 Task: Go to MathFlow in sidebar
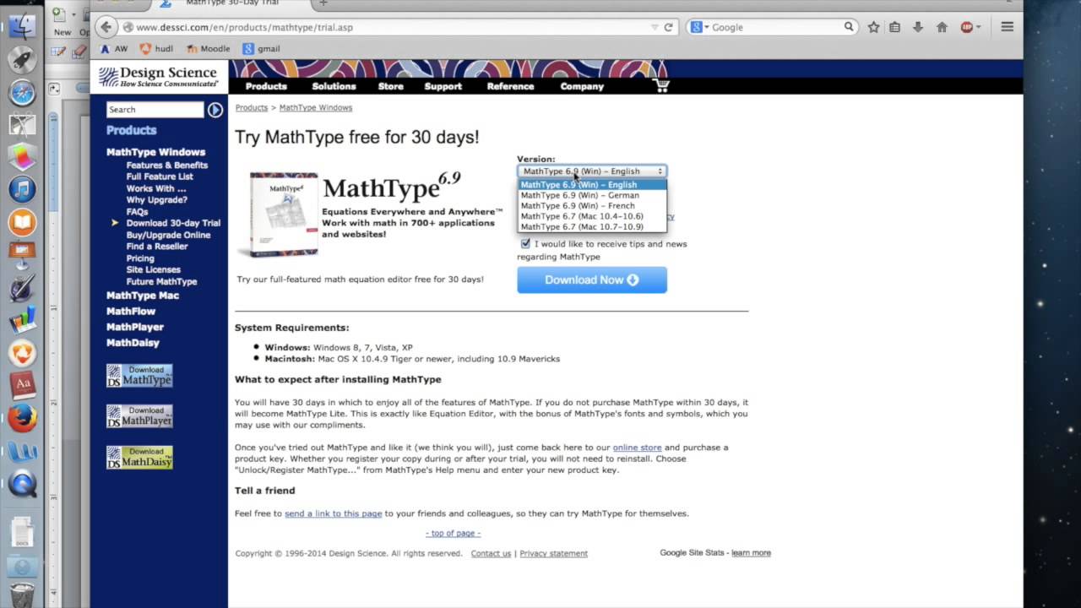[x=131, y=312]
